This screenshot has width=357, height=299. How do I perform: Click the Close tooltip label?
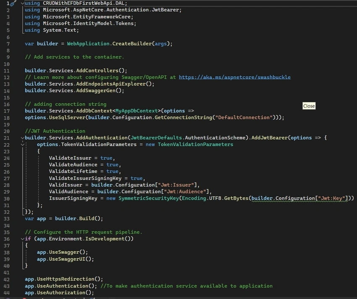[x=309, y=106]
